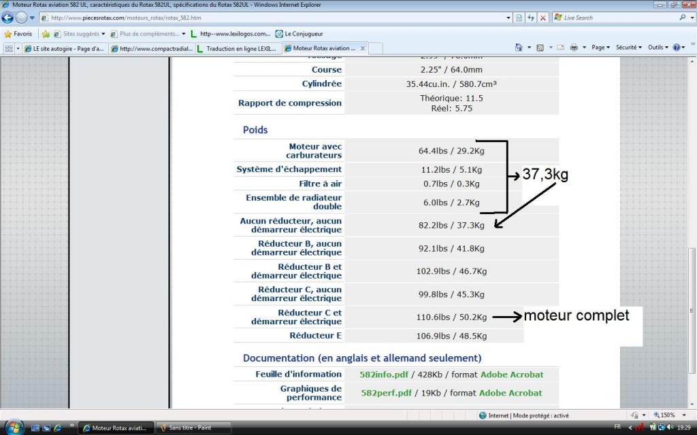Click the search magnifier icon

683,18
